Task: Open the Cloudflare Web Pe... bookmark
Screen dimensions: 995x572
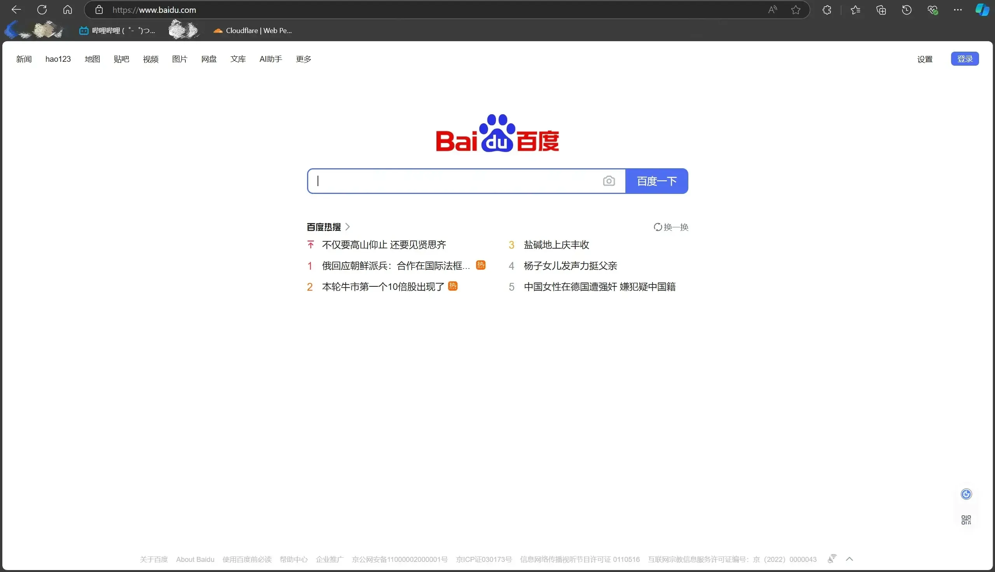Action: click(253, 31)
